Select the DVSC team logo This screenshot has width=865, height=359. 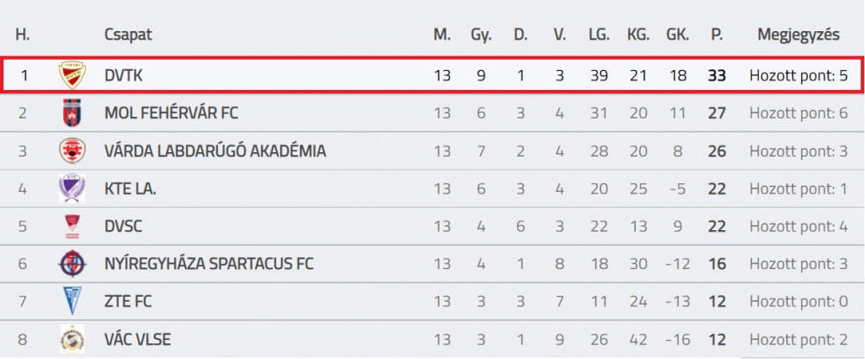click(73, 227)
